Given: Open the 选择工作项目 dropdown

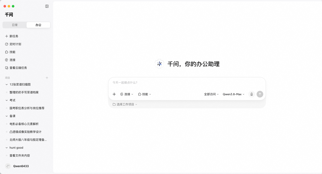Looking at the screenshot, I should 125,104.
